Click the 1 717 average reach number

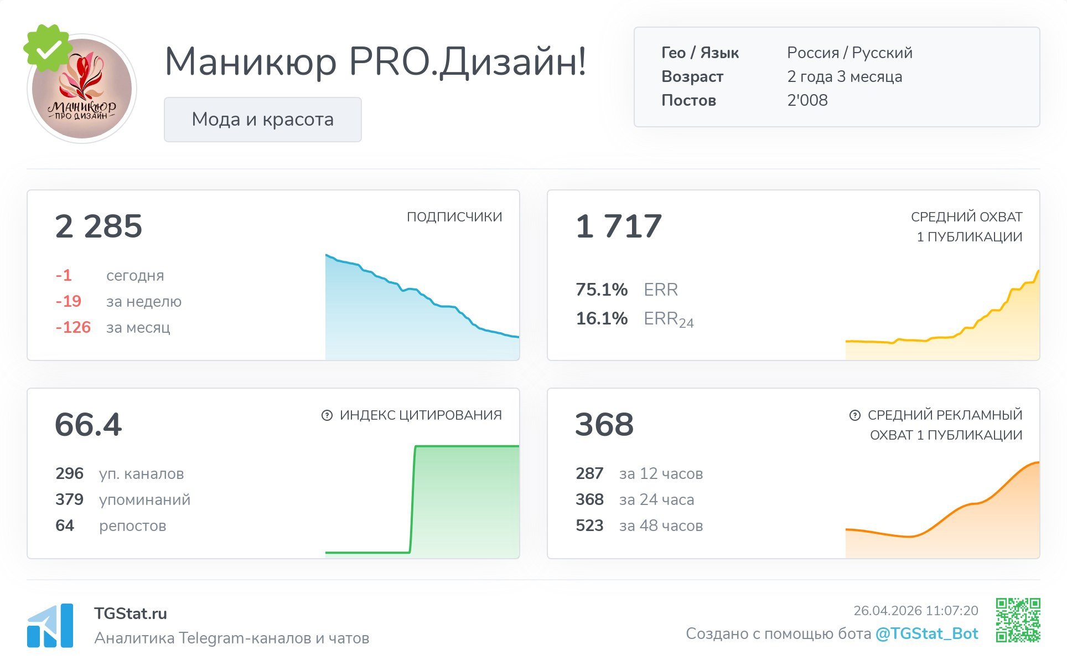(619, 226)
